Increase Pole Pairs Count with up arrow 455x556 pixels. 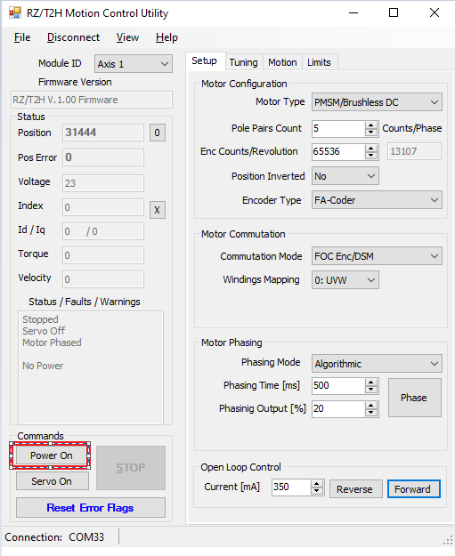[x=371, y=125]
